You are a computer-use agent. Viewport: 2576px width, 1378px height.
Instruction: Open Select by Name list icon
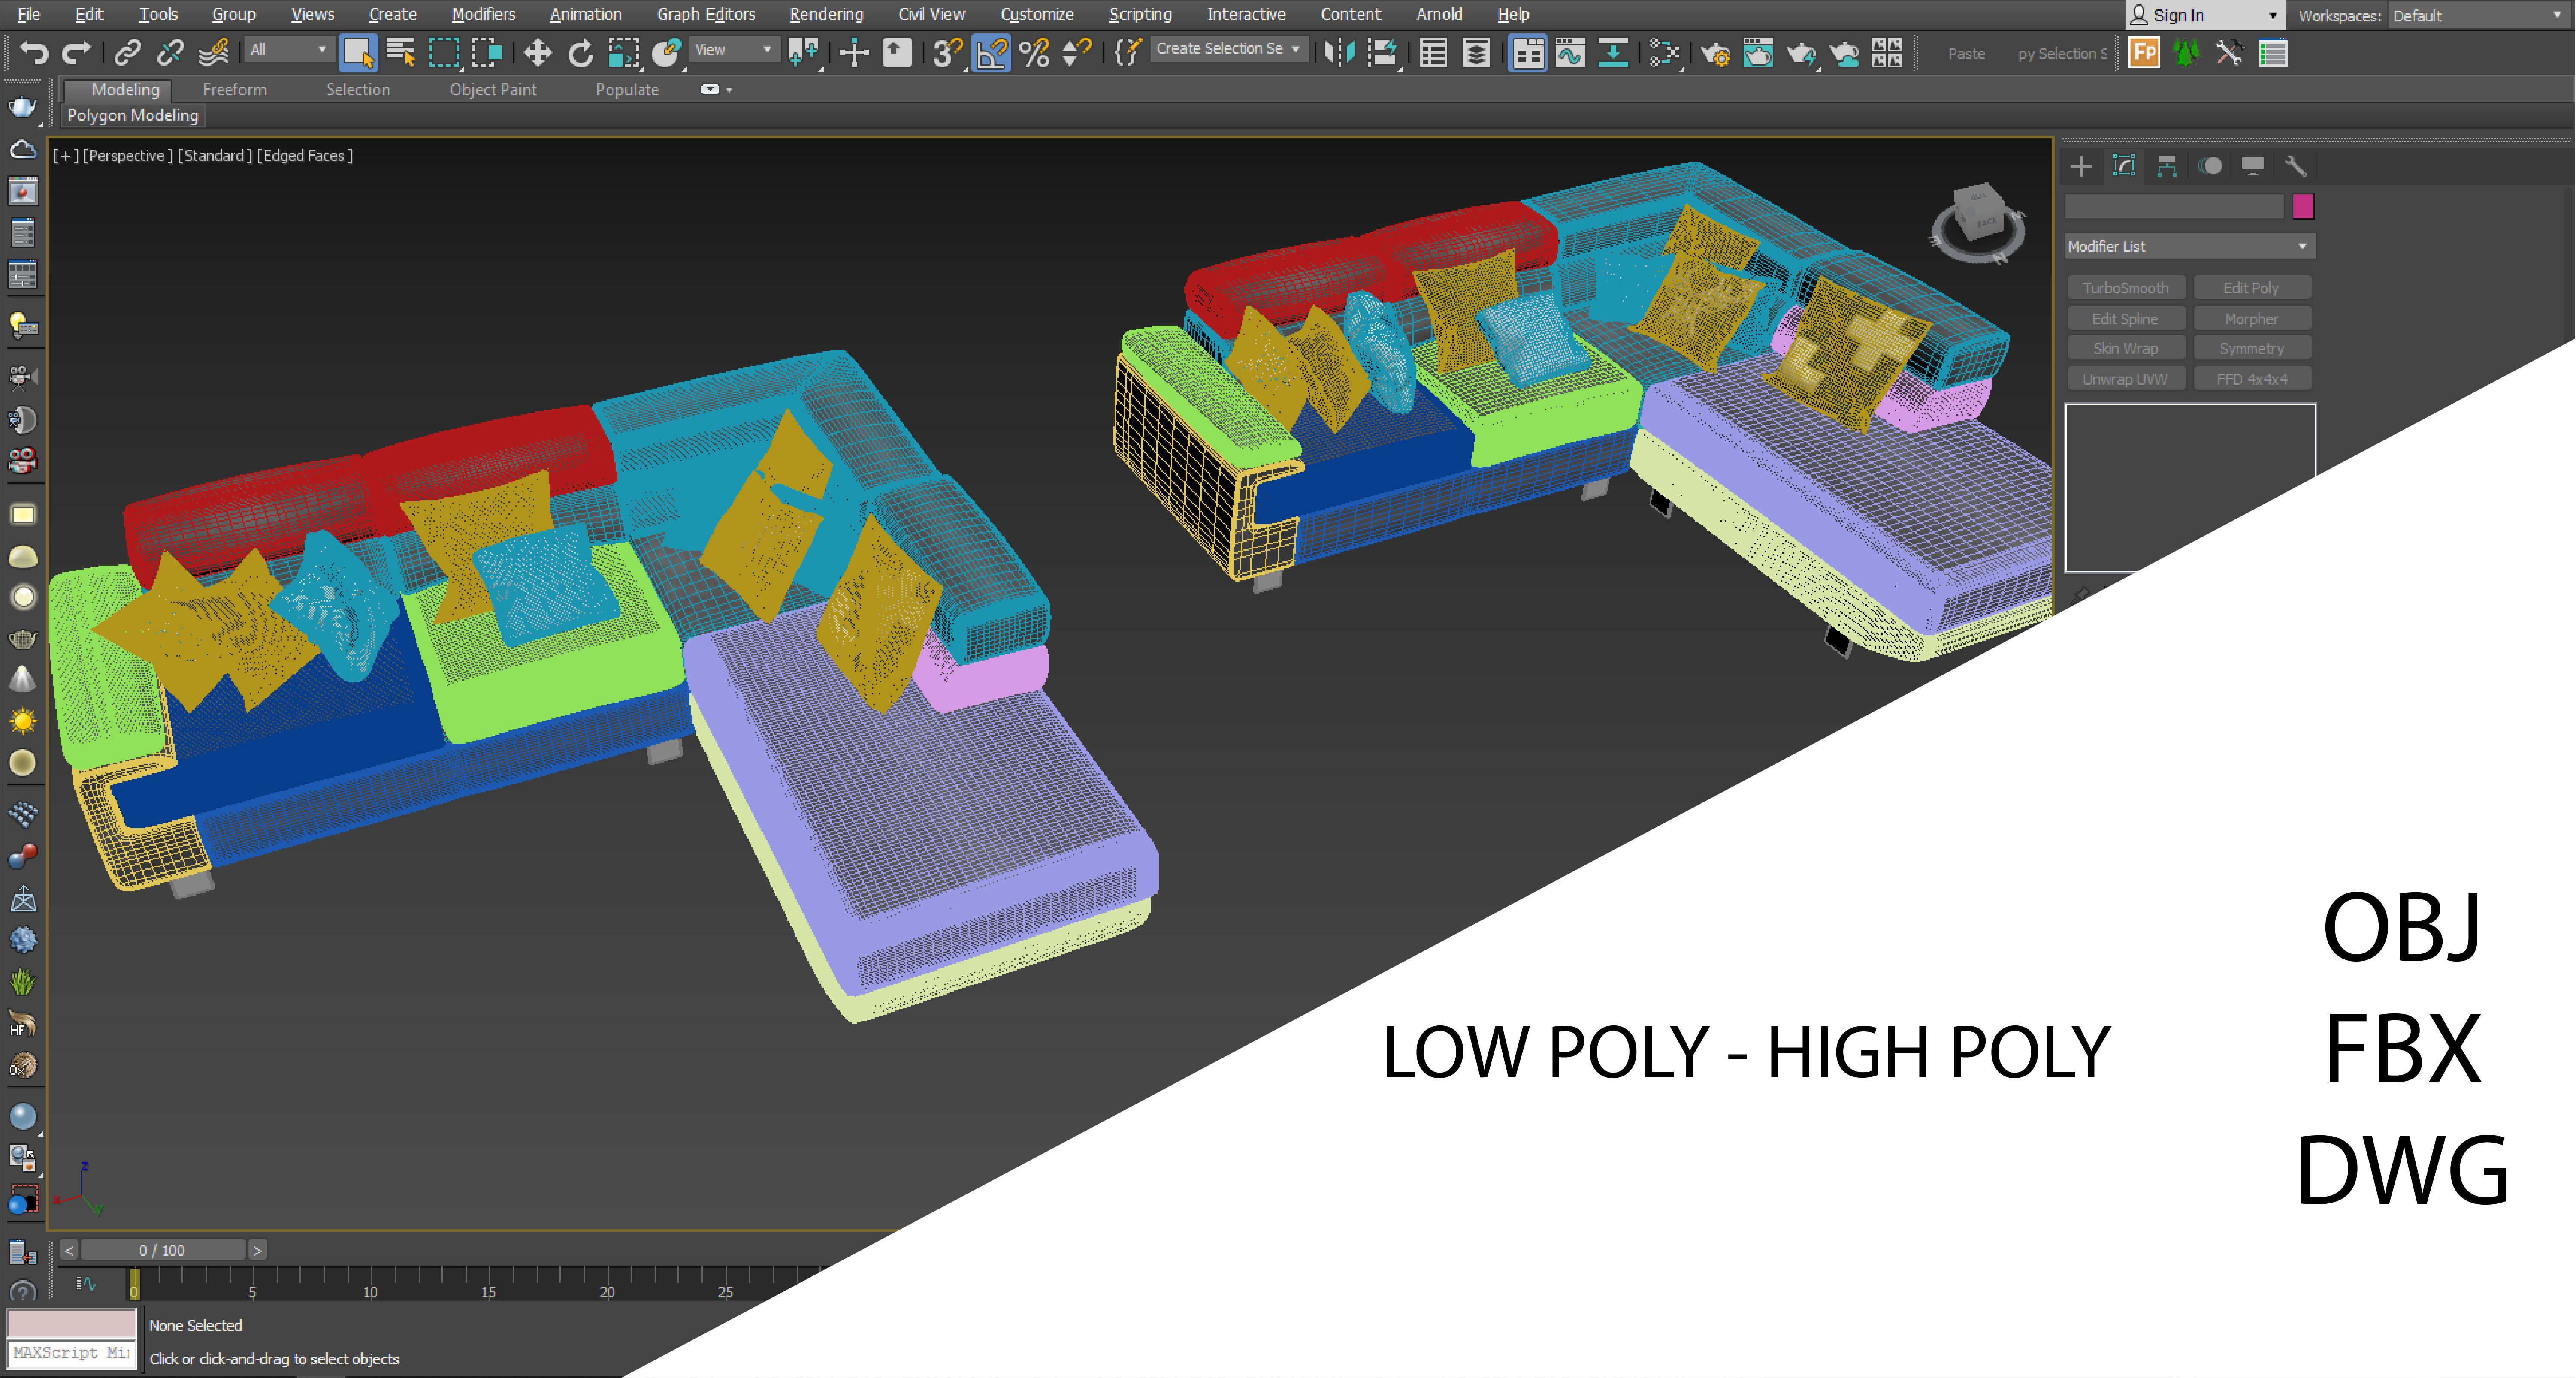(x=401, y=52)
